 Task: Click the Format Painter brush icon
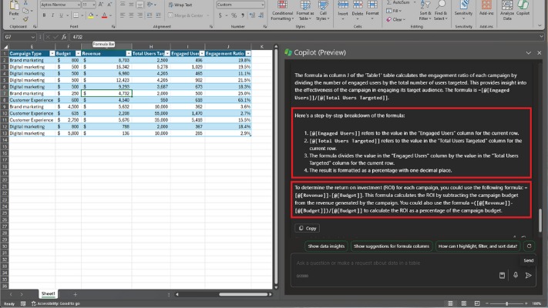tap(25, 19)
